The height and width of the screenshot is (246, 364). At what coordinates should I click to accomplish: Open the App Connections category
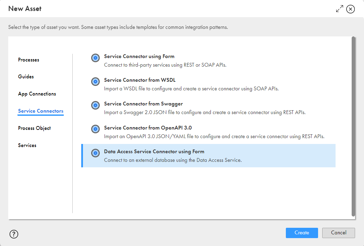point(37,94)
